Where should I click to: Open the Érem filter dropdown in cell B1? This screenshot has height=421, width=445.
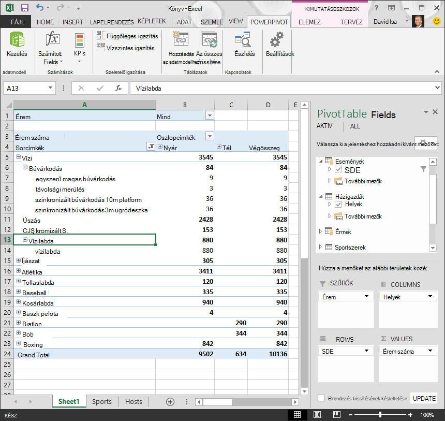coord(210,115)
